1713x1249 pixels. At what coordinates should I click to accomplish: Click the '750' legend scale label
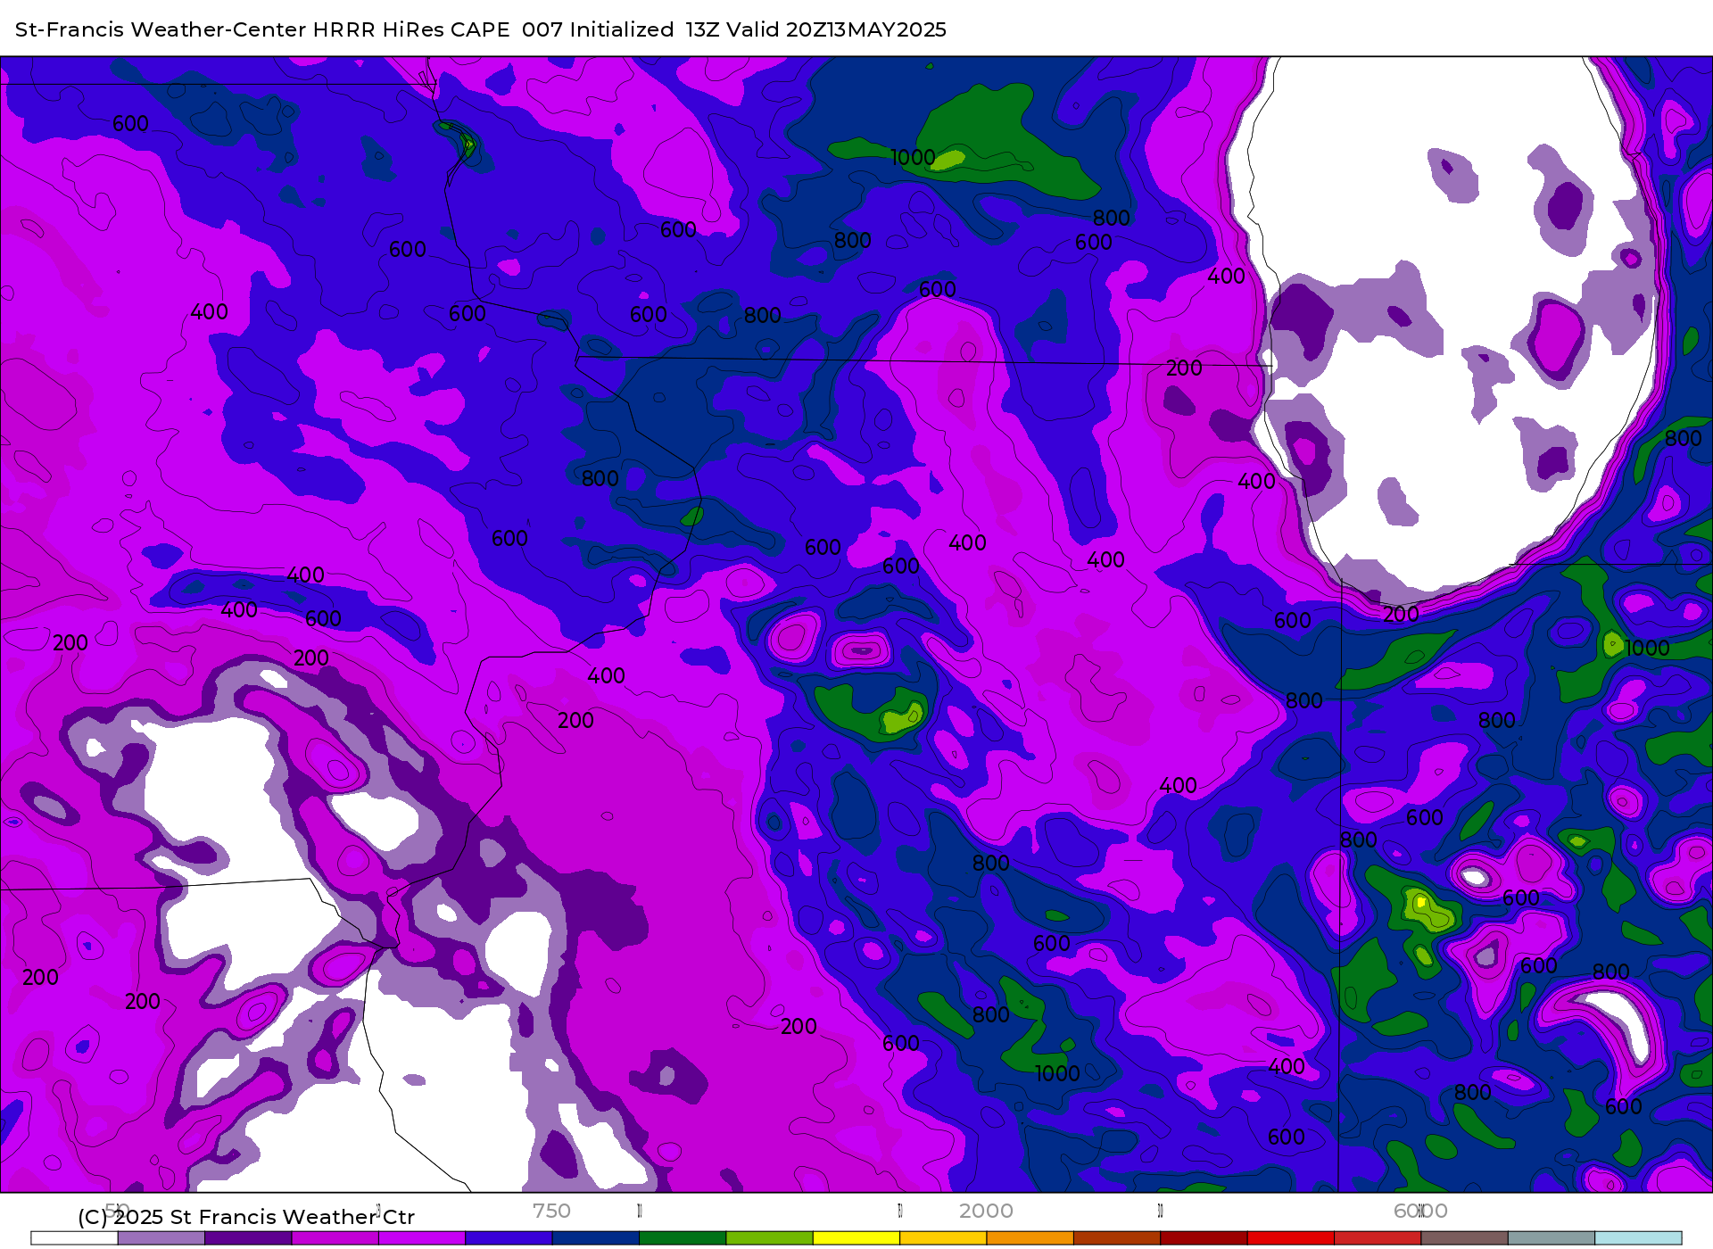click(x=551, y=1211)
